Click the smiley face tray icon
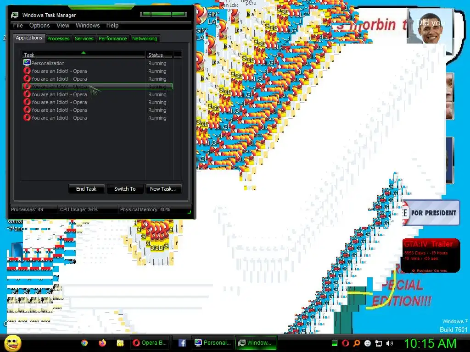The image size is (470, 352). click(x=368, y=343)
